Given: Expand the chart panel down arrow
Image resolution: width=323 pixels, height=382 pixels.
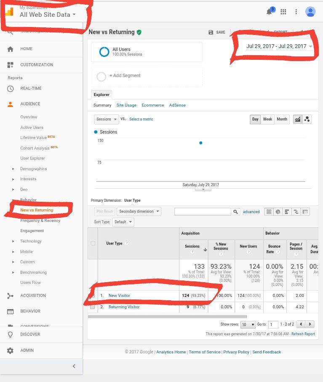Looking at the screenshot, I should (x=203, y=190).
